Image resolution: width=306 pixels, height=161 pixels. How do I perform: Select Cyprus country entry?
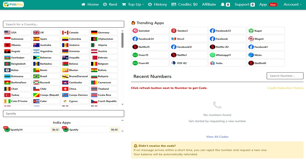pos(75,101)
